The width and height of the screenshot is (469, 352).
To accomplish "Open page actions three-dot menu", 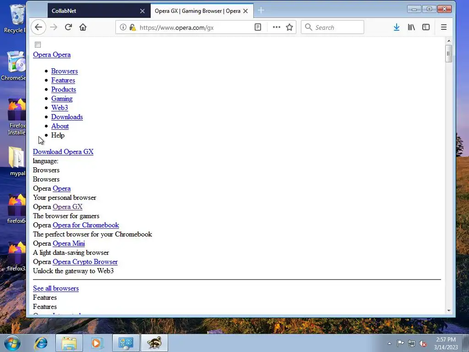I will (276, 27).
